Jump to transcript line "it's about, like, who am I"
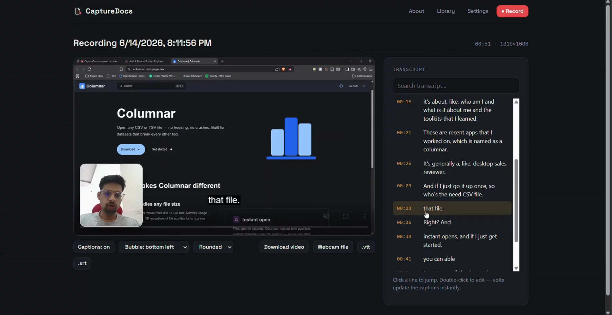 click(452, 110)
